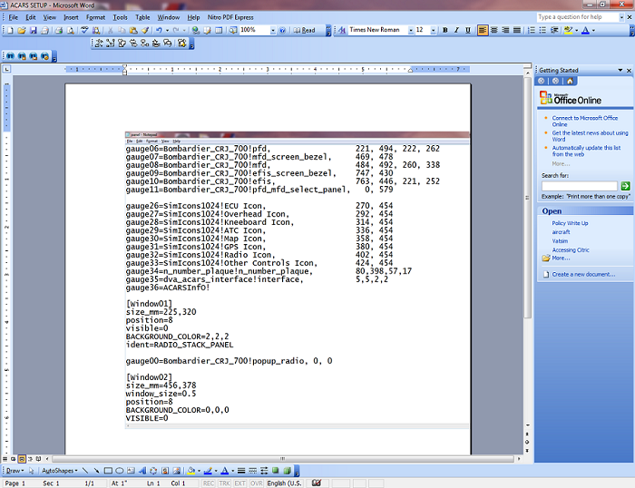This screenshot has height=488, width=635.
Task: Decrease indent of paragraph
Action: tap(554, 30)
